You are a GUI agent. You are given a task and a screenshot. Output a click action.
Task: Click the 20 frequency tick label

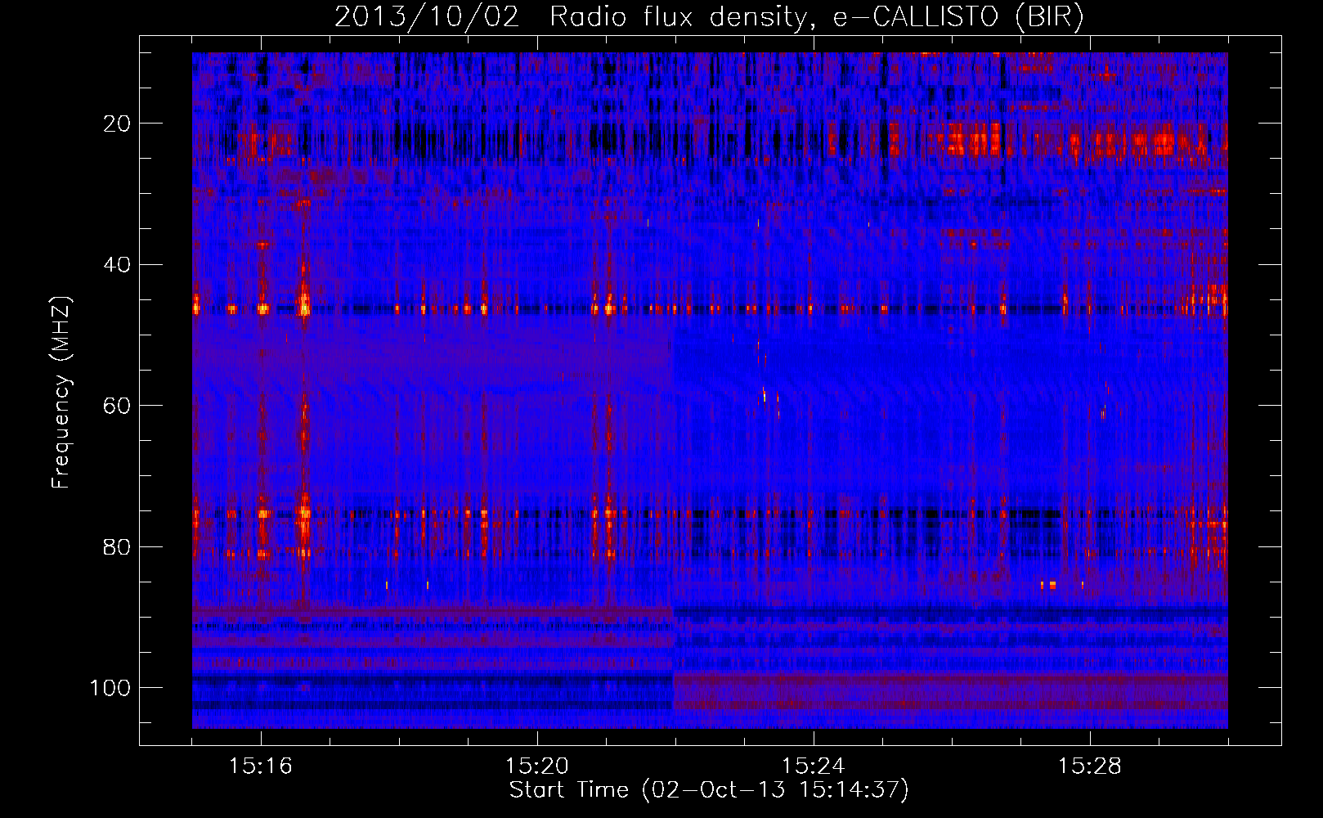(117, 124)
